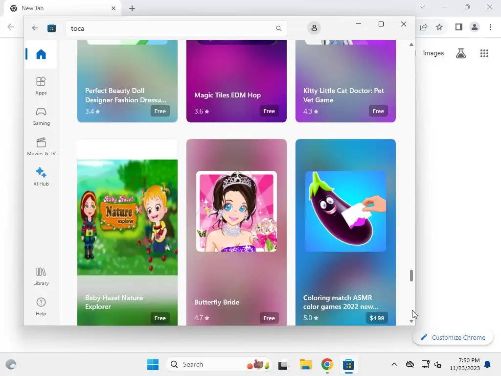Click the 5.0 star rating text
The height and width of the screenshot is (376, 501).
click(311, 318)
